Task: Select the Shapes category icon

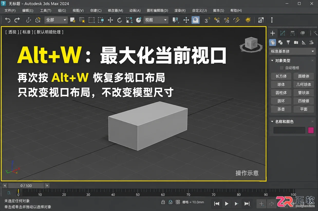Action: [x=280, y=42]
